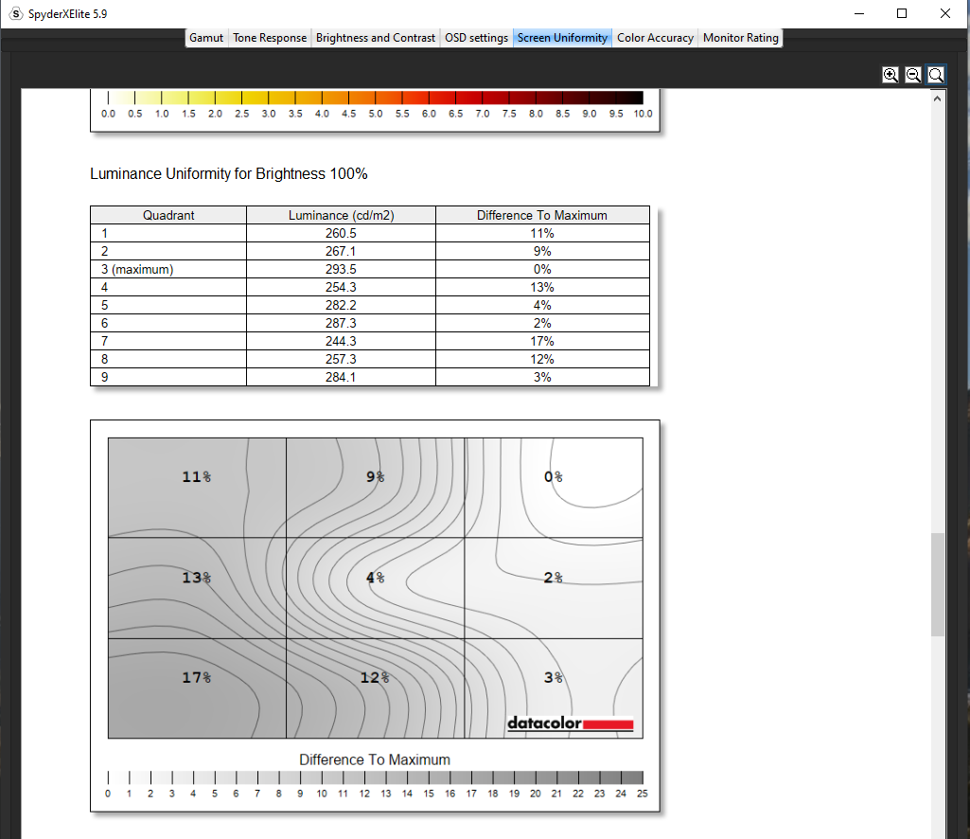Open the Gamut tab
970x839 pixels.
click(x=206, y=38)
